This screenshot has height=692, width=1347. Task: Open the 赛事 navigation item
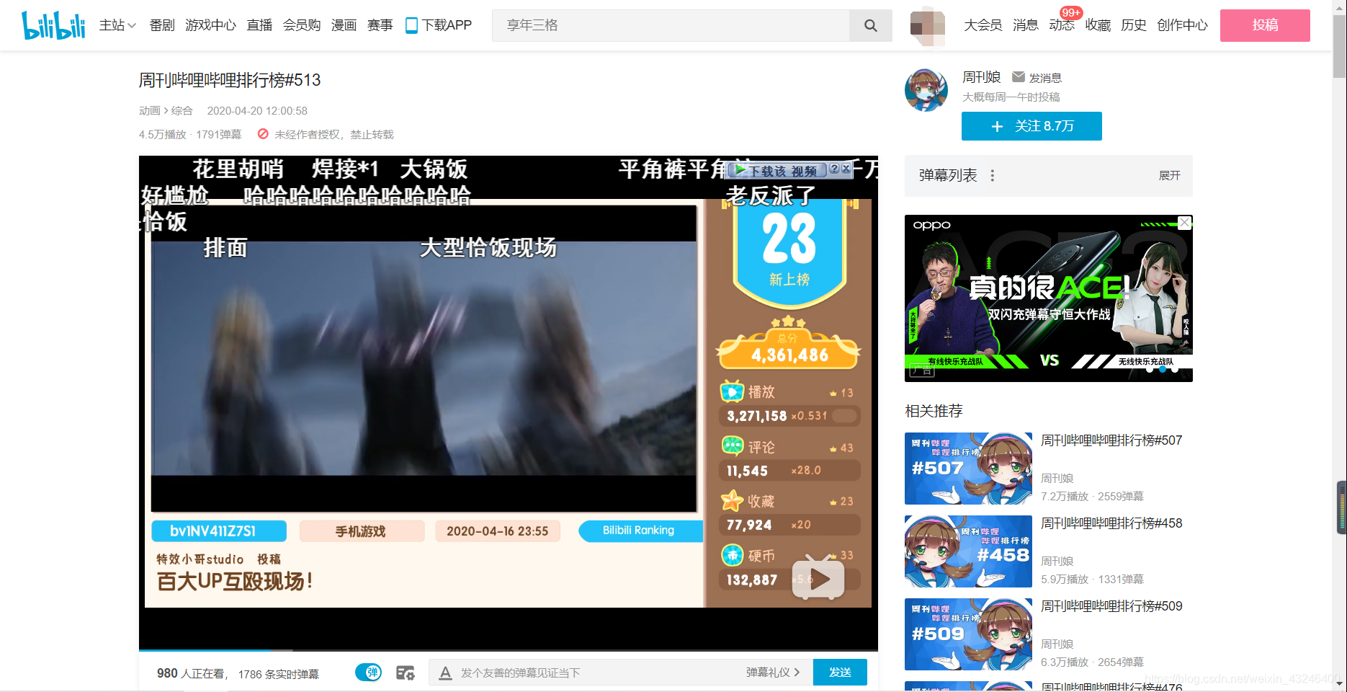(380, 25)
